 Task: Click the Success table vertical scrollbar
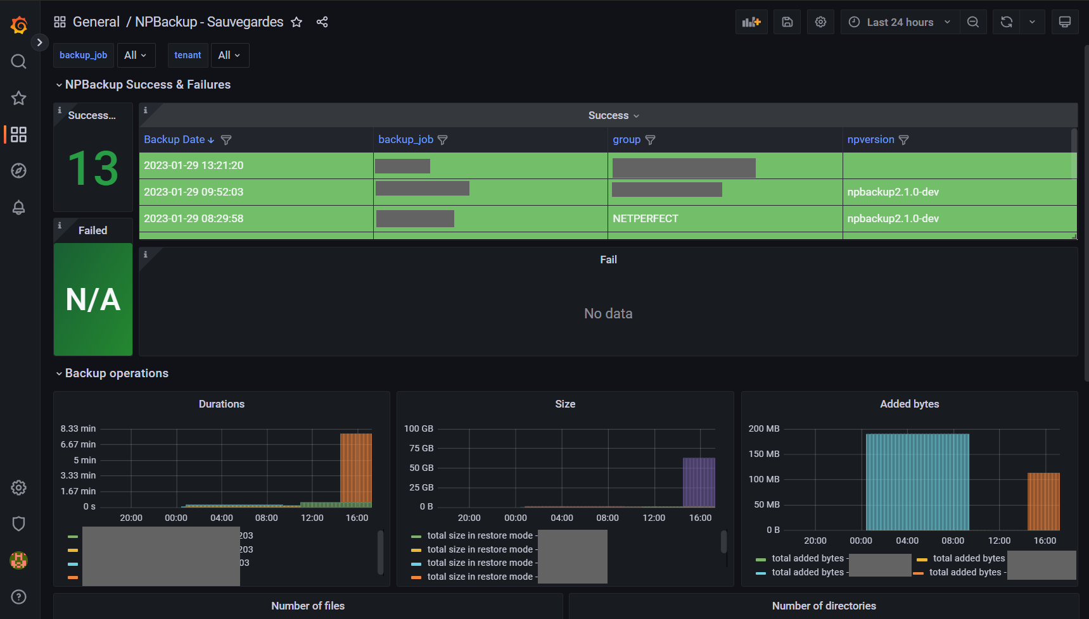(1073, 153)
